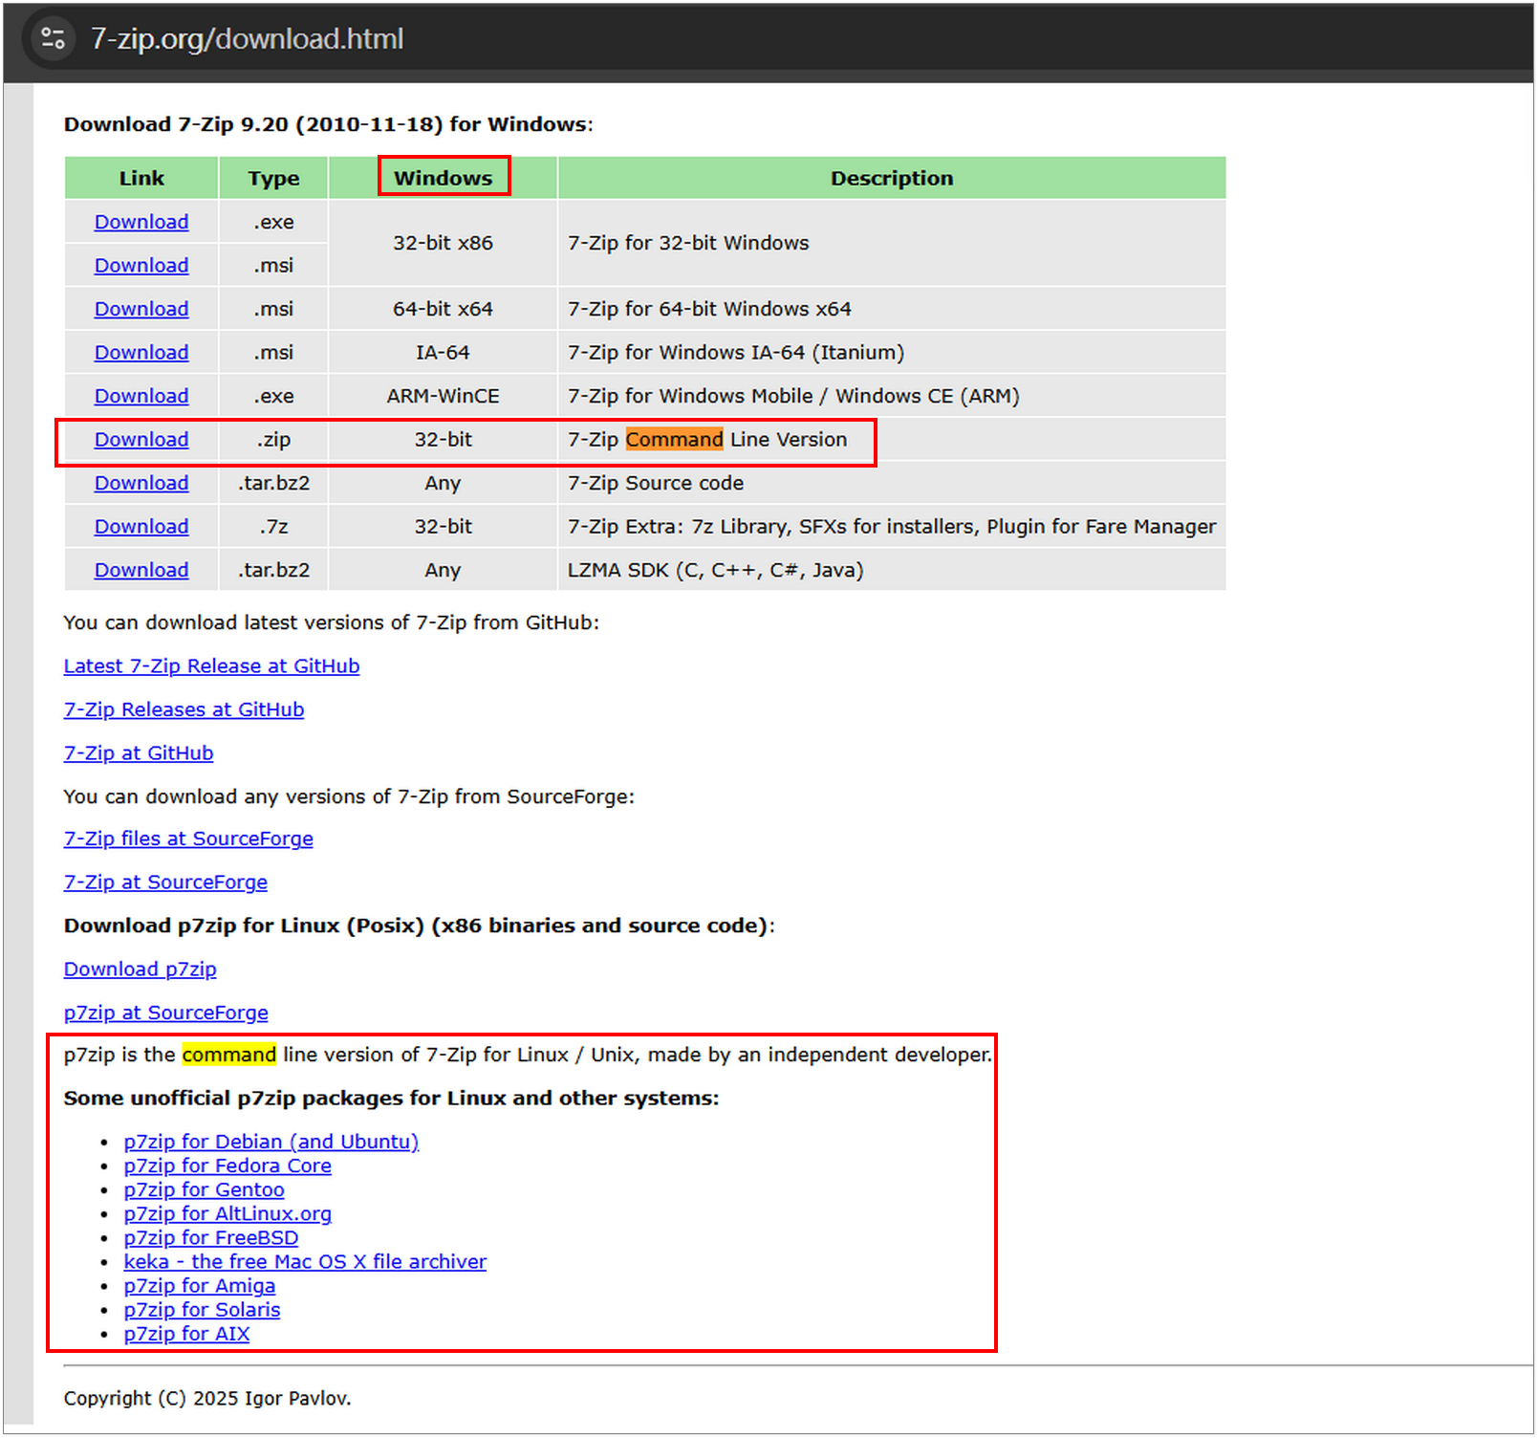This screenshot has height=1438, width=1538.
Task: Select the IA-64 cell
Action: click(x=443, y=353)
